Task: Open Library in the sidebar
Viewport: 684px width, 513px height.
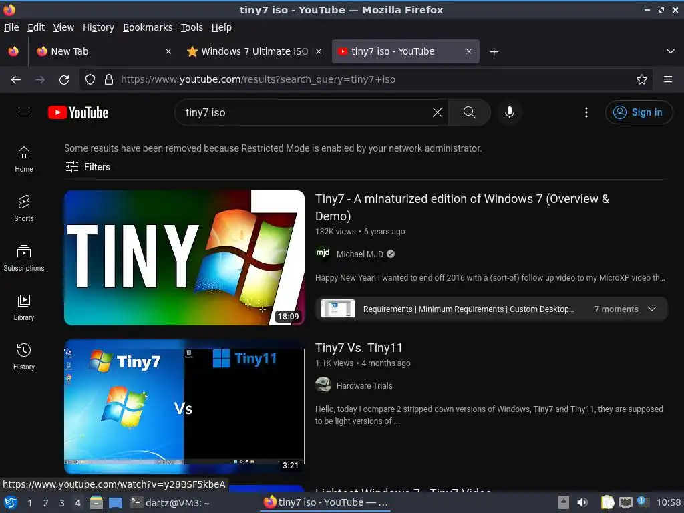Action: tap(24, 307)
